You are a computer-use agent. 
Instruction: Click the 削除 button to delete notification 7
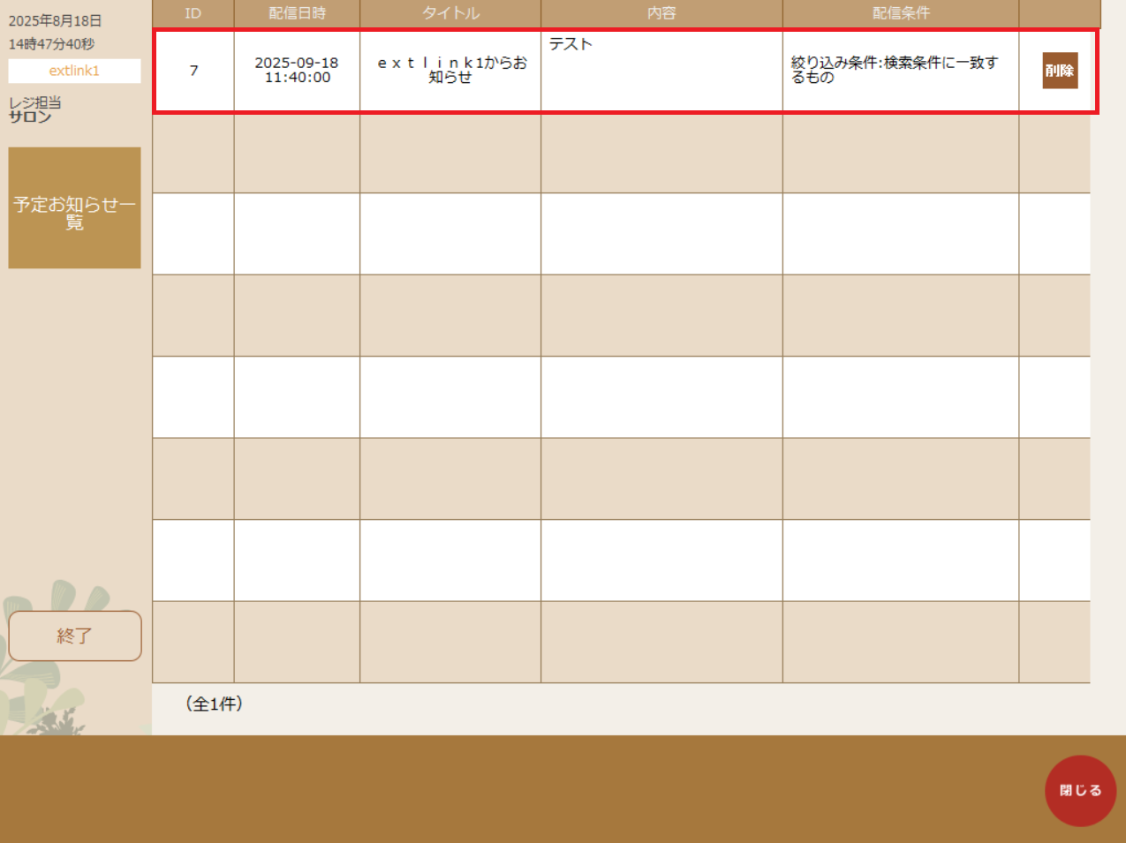1059,71
